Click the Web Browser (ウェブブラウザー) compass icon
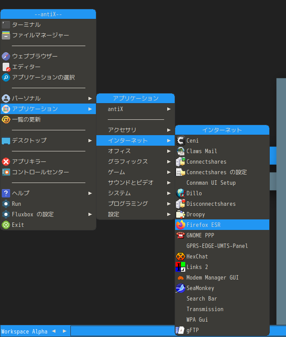This screenshot has height=337, width=286. coord(6,56)
